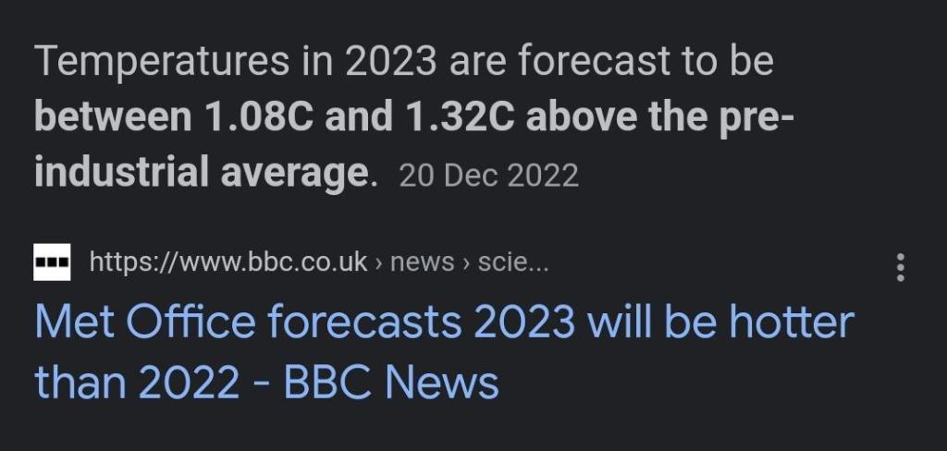Click the BBC favicon icon
Screen dimensions: 947x451
click(x=52, y=262)
